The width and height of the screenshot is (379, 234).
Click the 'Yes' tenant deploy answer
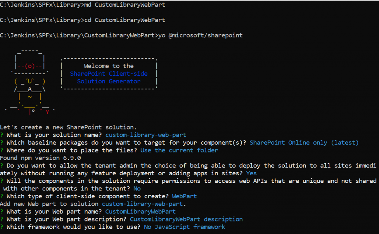[251, 173]
